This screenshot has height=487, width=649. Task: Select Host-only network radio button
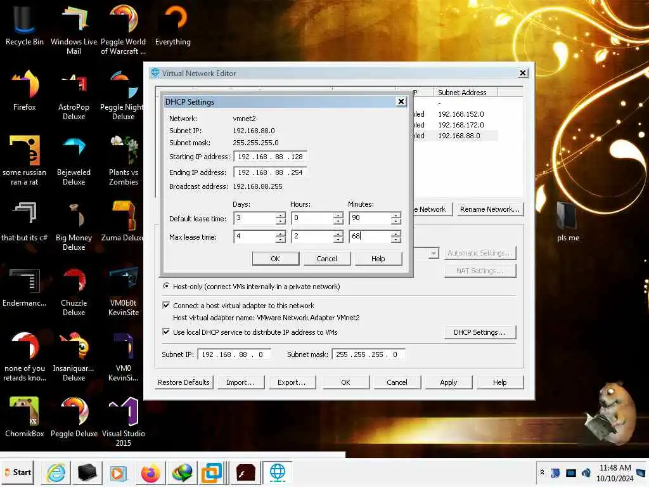[x=166, y=286]
